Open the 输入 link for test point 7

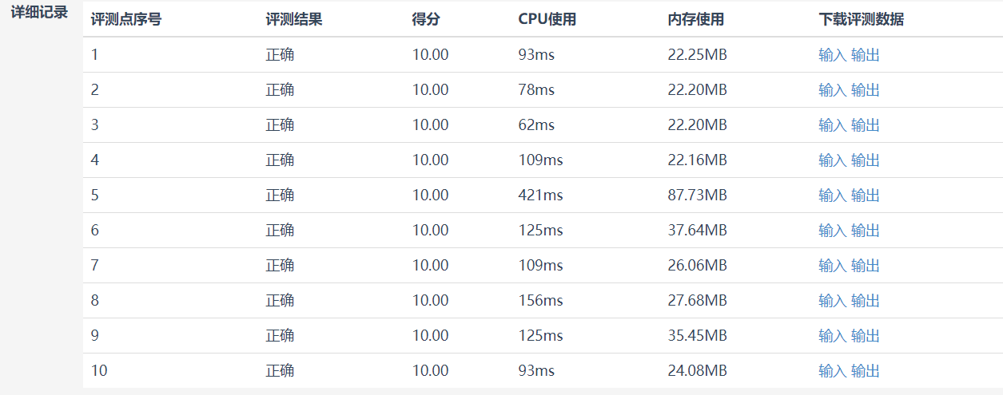[x=832, y=266]
